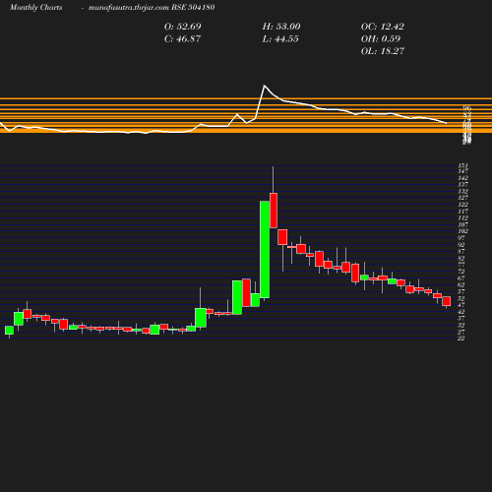The height and width of the screenshot is (492, 492).
Task: Select the "OL: 18.27" reading
Action: [x=383, y=51]
